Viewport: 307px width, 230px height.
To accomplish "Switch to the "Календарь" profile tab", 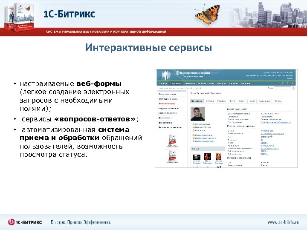I will point(264,101).
